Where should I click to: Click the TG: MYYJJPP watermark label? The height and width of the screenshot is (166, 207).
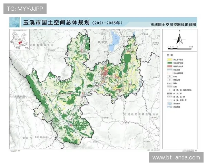[25, 8]
